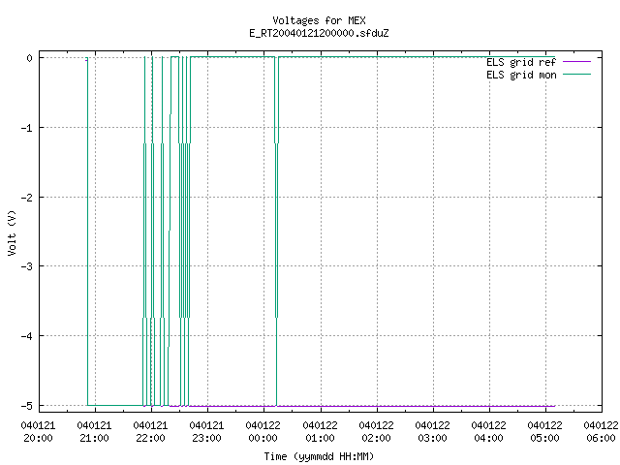Click the x-axis label 040121 22:00

(150, 432)
